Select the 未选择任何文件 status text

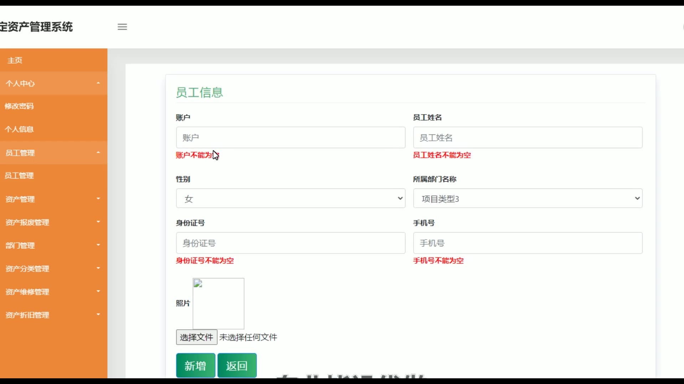click(x=248, y=337)
